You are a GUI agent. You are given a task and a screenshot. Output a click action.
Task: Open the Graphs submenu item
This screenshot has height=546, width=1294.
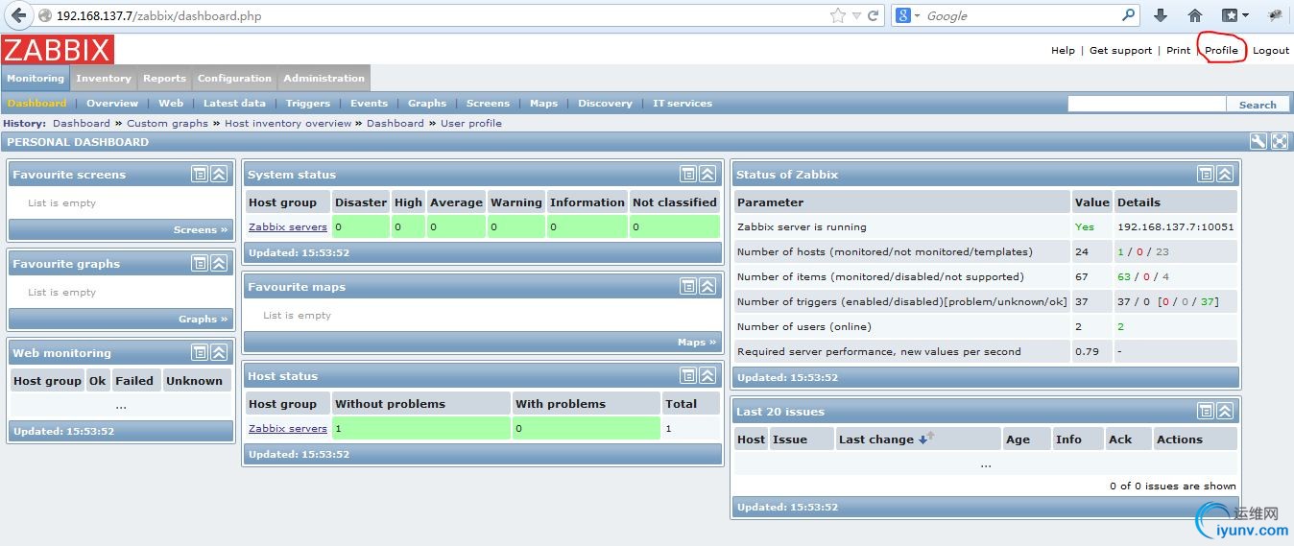pos(427,104)
